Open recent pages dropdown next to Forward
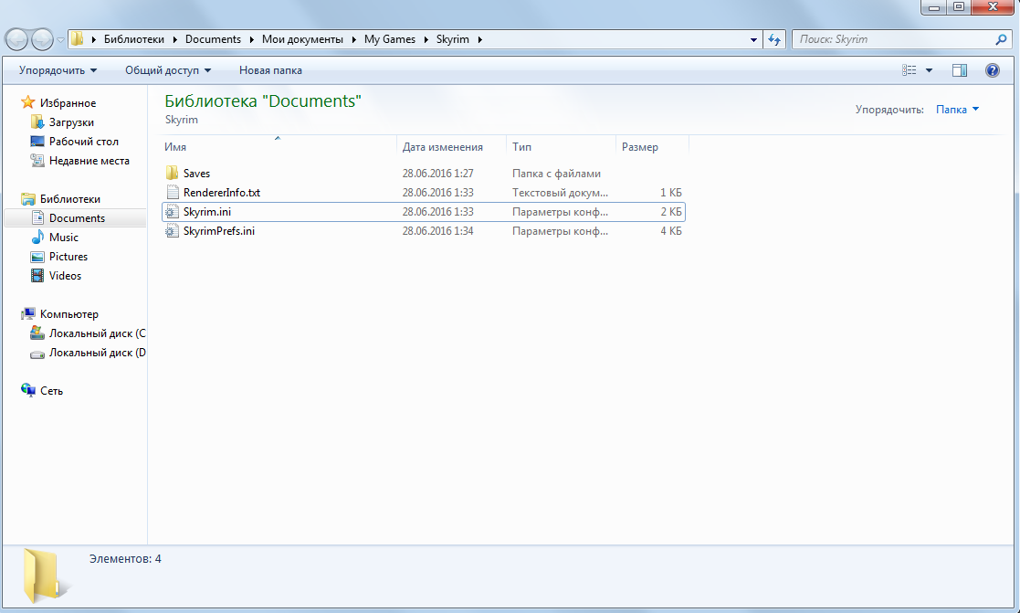 [60, 39]
